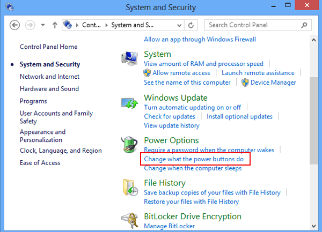Open User Accounts and Family Safety

56,117
